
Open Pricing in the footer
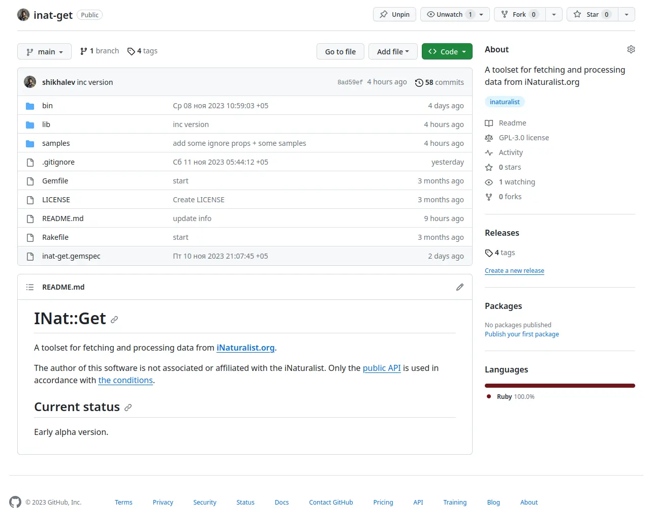(x=383, y=502)
